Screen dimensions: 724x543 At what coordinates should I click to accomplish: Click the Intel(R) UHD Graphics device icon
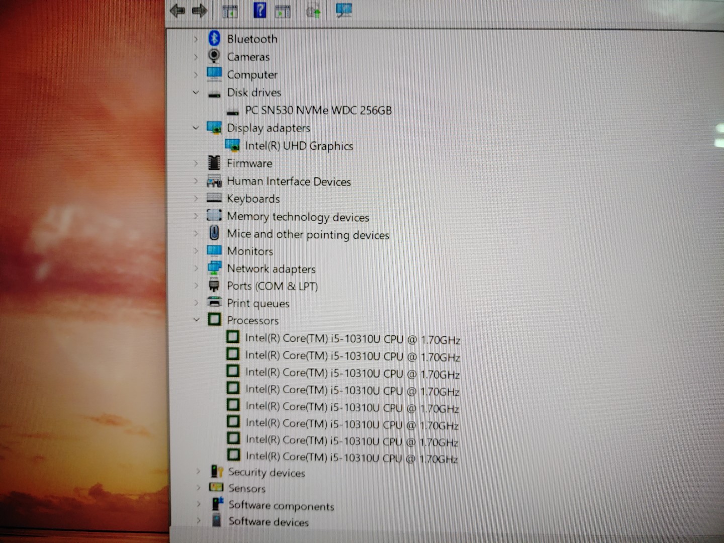click(232, 145)
